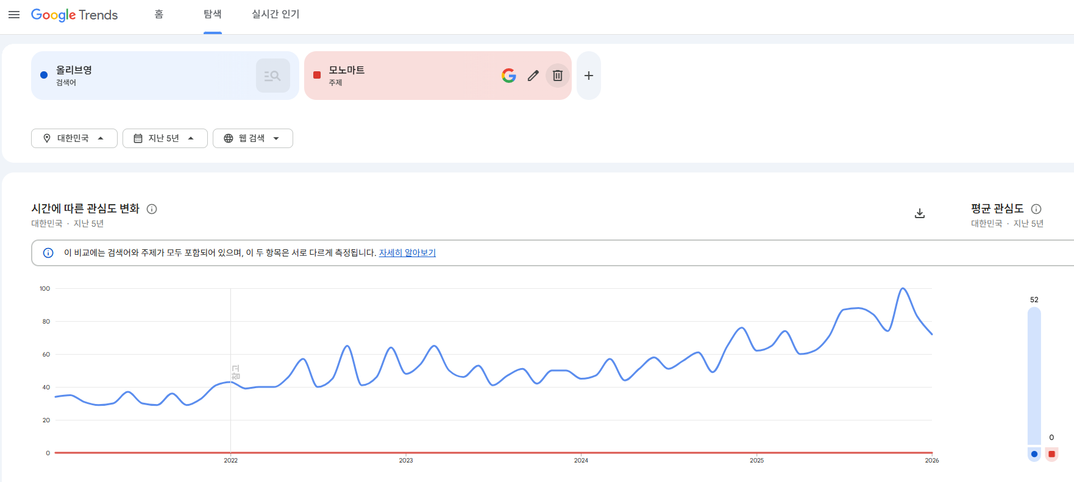Viewport: 1074px width, 482px height.
Task: Go to the 홈 tab
Action: pos(159,14)
